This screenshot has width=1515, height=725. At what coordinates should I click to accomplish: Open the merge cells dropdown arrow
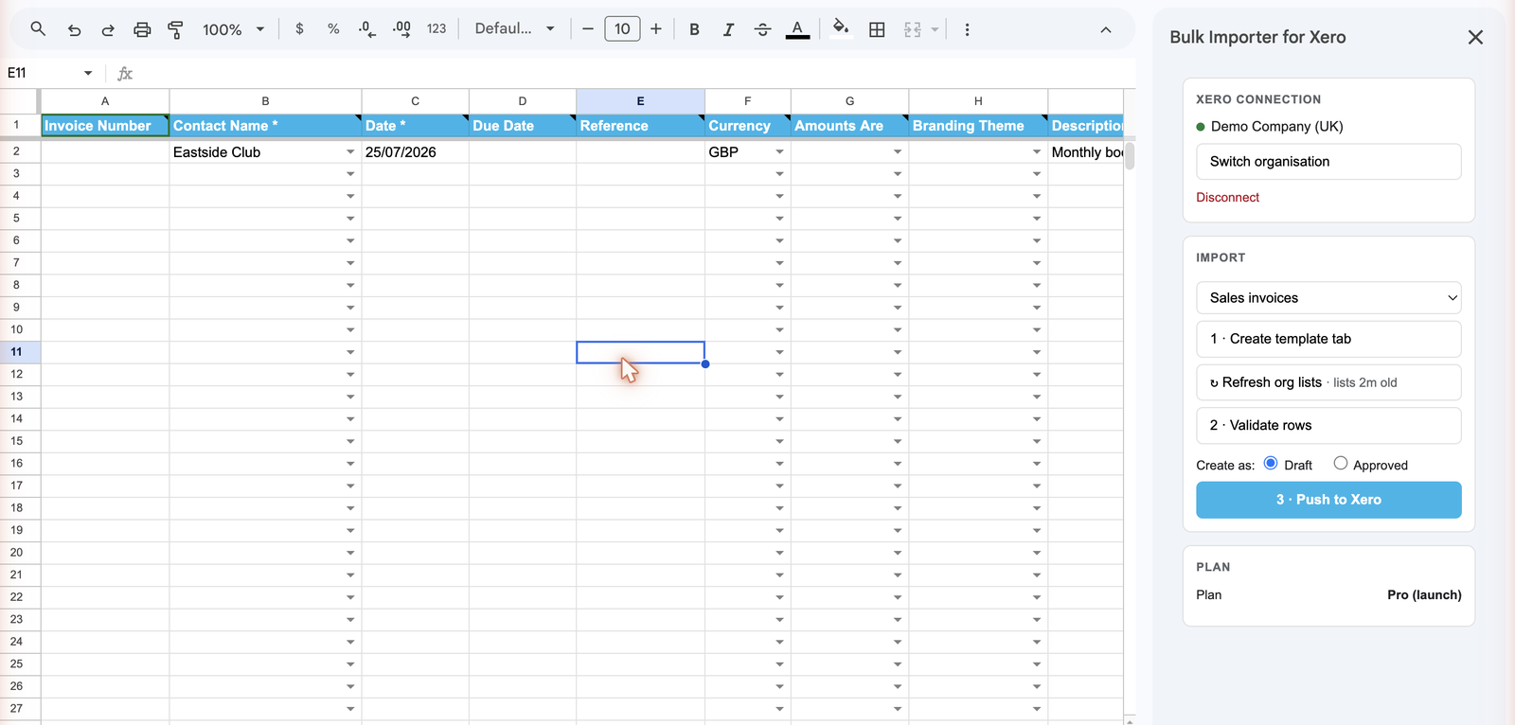pos(935,29)
